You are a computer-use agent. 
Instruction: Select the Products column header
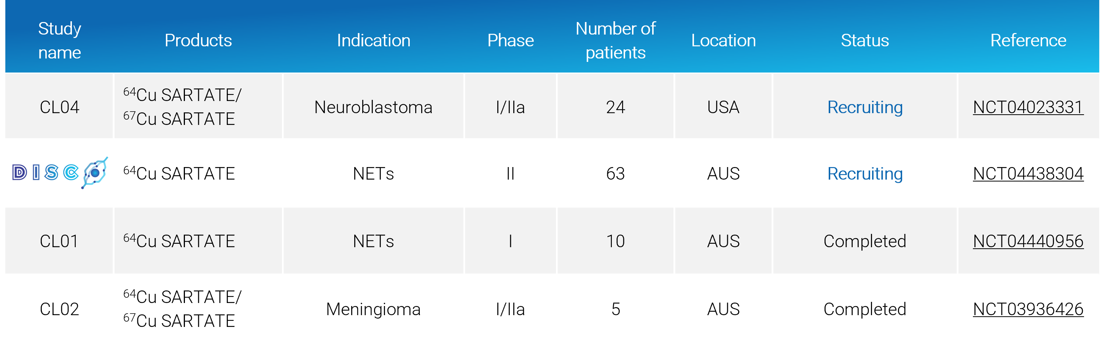coord(198,41)
